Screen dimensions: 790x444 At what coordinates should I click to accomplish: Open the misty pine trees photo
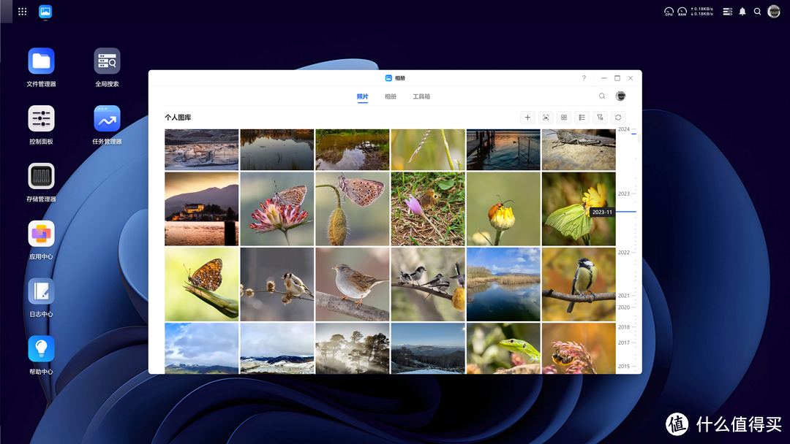(x=353, y=348)
